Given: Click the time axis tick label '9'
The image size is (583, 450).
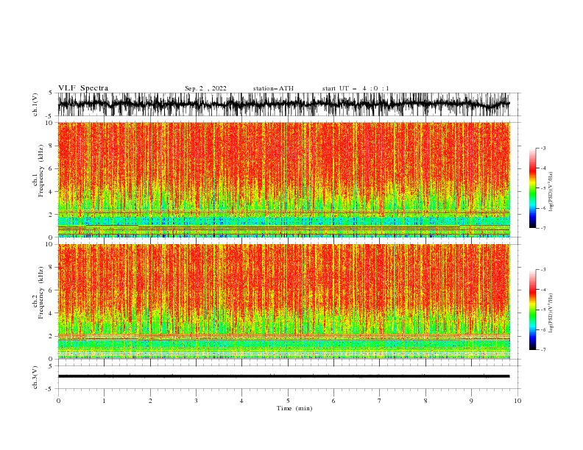Looking at the screenshot, I should (x=471, y=401).
